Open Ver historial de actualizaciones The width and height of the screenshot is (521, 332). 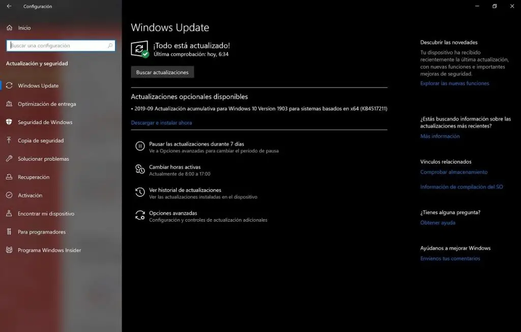coord(196,193)
